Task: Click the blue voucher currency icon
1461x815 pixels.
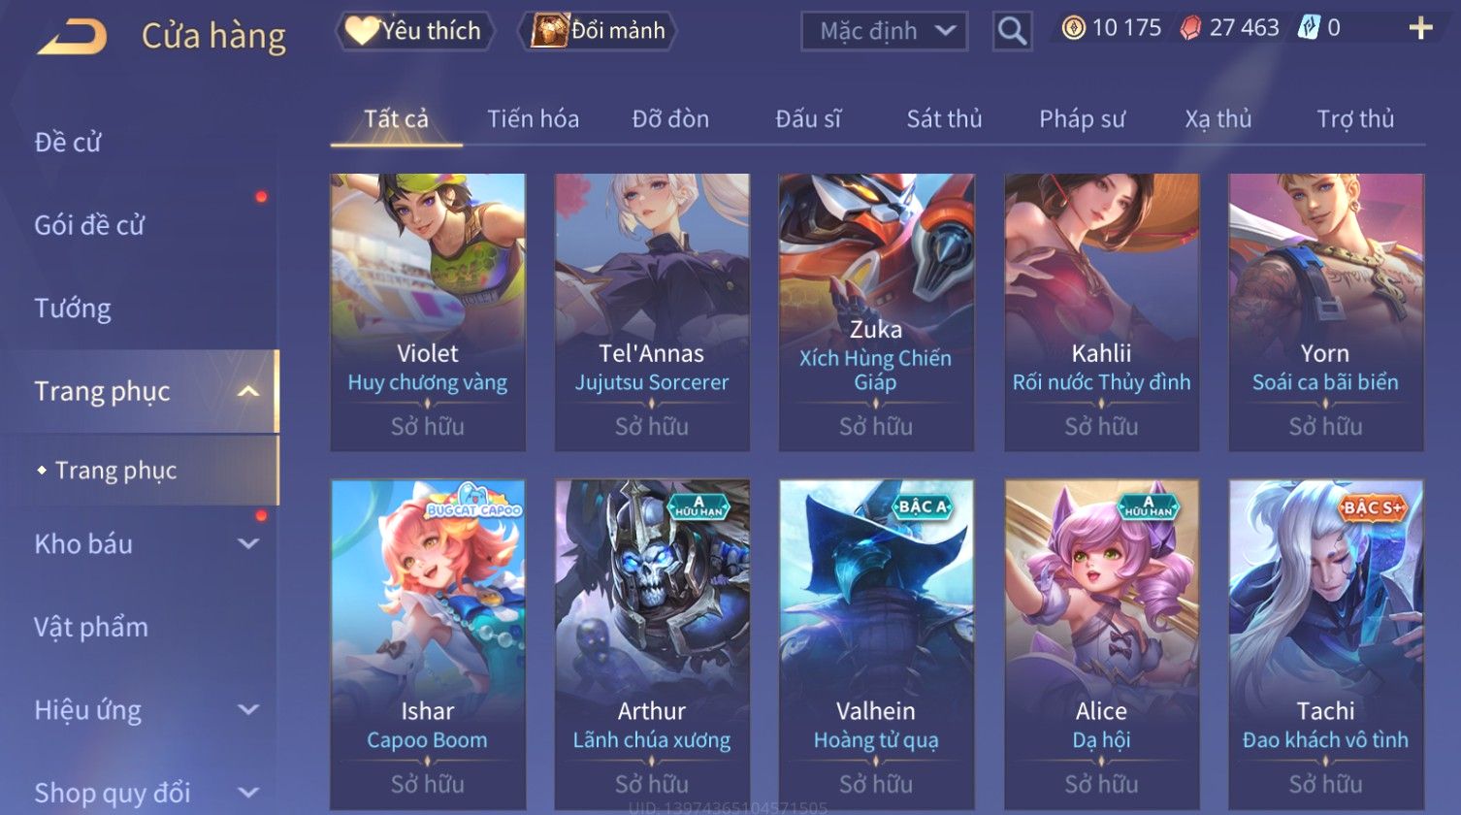Action: tap(1310, 28)
